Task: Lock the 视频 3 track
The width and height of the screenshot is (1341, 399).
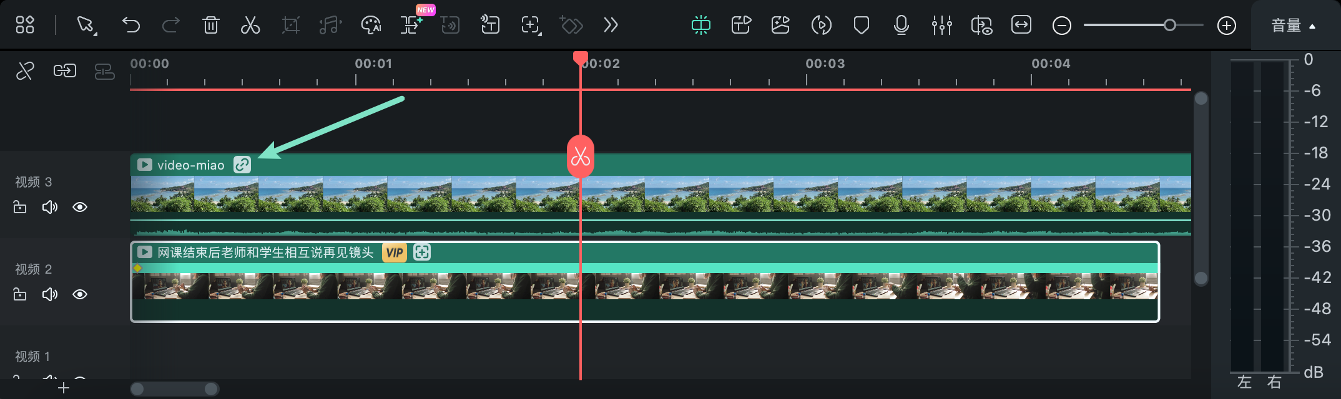Action: tap(20, 207)
